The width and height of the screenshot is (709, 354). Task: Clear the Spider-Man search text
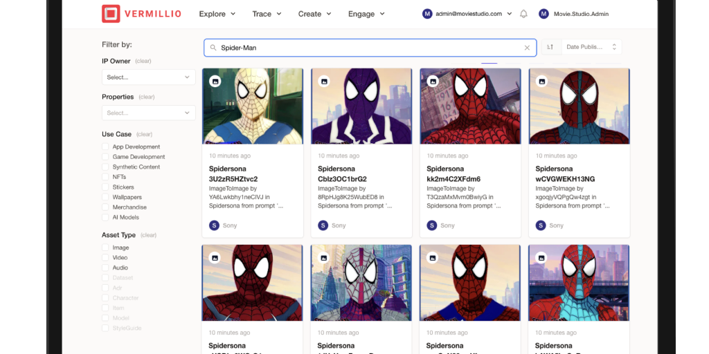(527, 48)
